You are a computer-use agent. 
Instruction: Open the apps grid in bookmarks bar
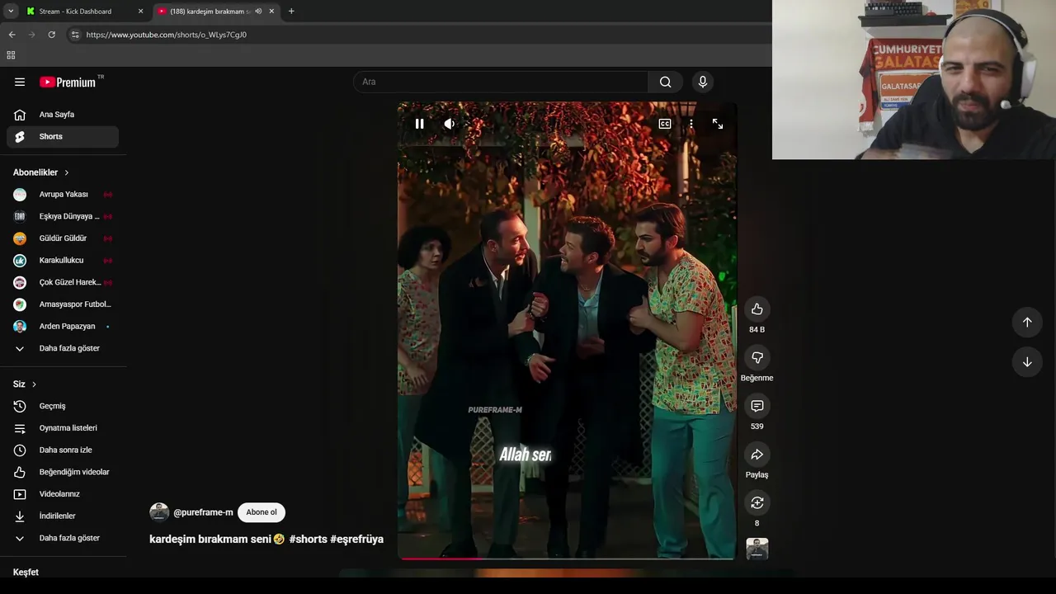tap(11, 55)
